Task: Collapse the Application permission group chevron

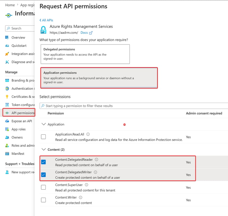Action: pyautogui.click(x=44, y=124)
